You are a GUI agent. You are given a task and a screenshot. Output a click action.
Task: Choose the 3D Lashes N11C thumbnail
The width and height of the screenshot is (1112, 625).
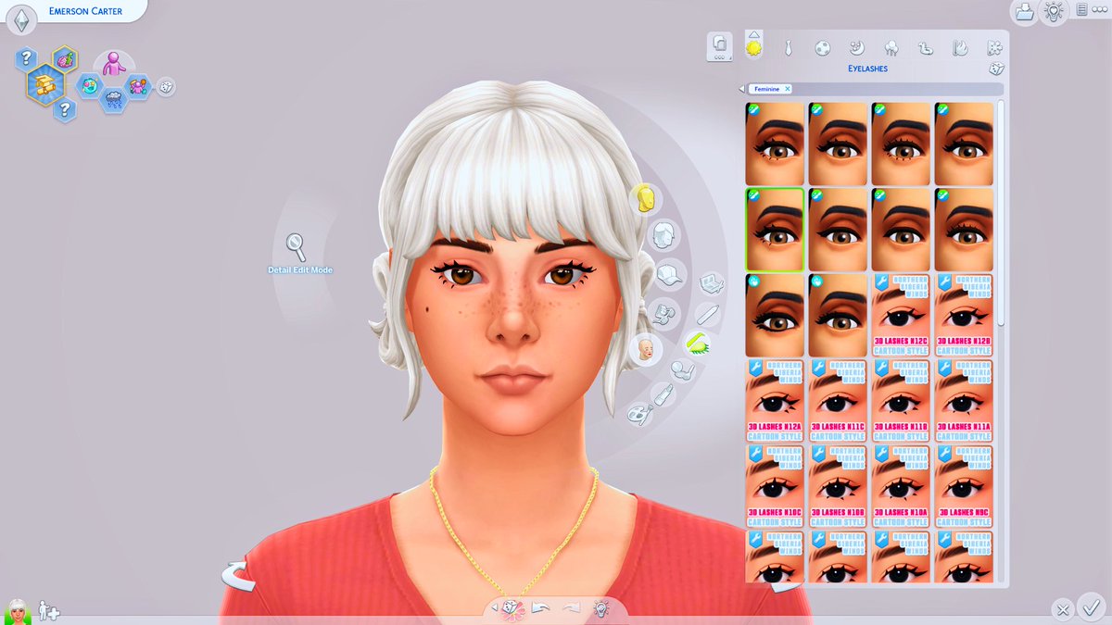[x=838, y=401]
